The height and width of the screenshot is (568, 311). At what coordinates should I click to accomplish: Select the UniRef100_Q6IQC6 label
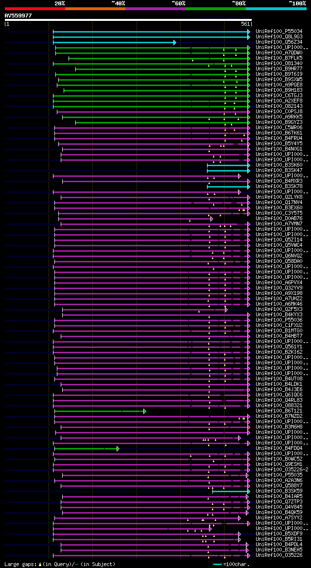pyautogui.click(x=279, y=395)
